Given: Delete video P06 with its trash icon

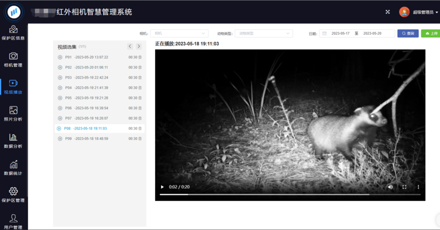Looking at the screenshot, I should (x=140, y=108).
